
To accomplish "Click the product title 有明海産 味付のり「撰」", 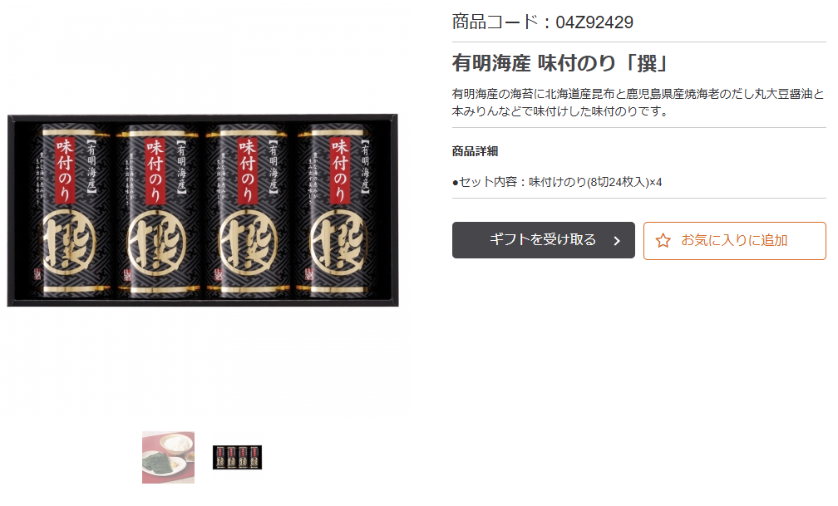I will click(x=560, y=63).
